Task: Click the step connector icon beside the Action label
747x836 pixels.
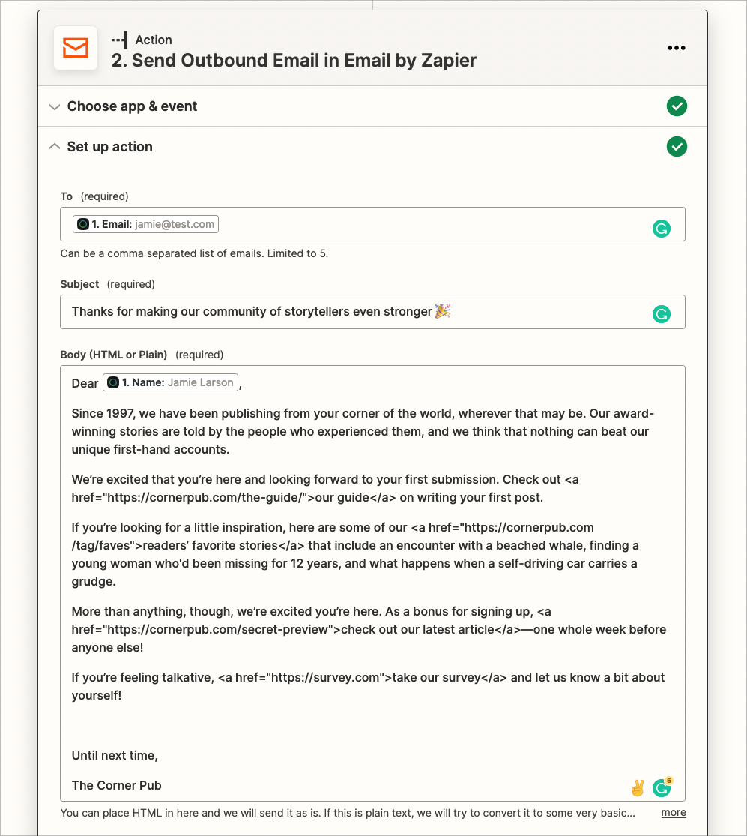Action: 120,39
